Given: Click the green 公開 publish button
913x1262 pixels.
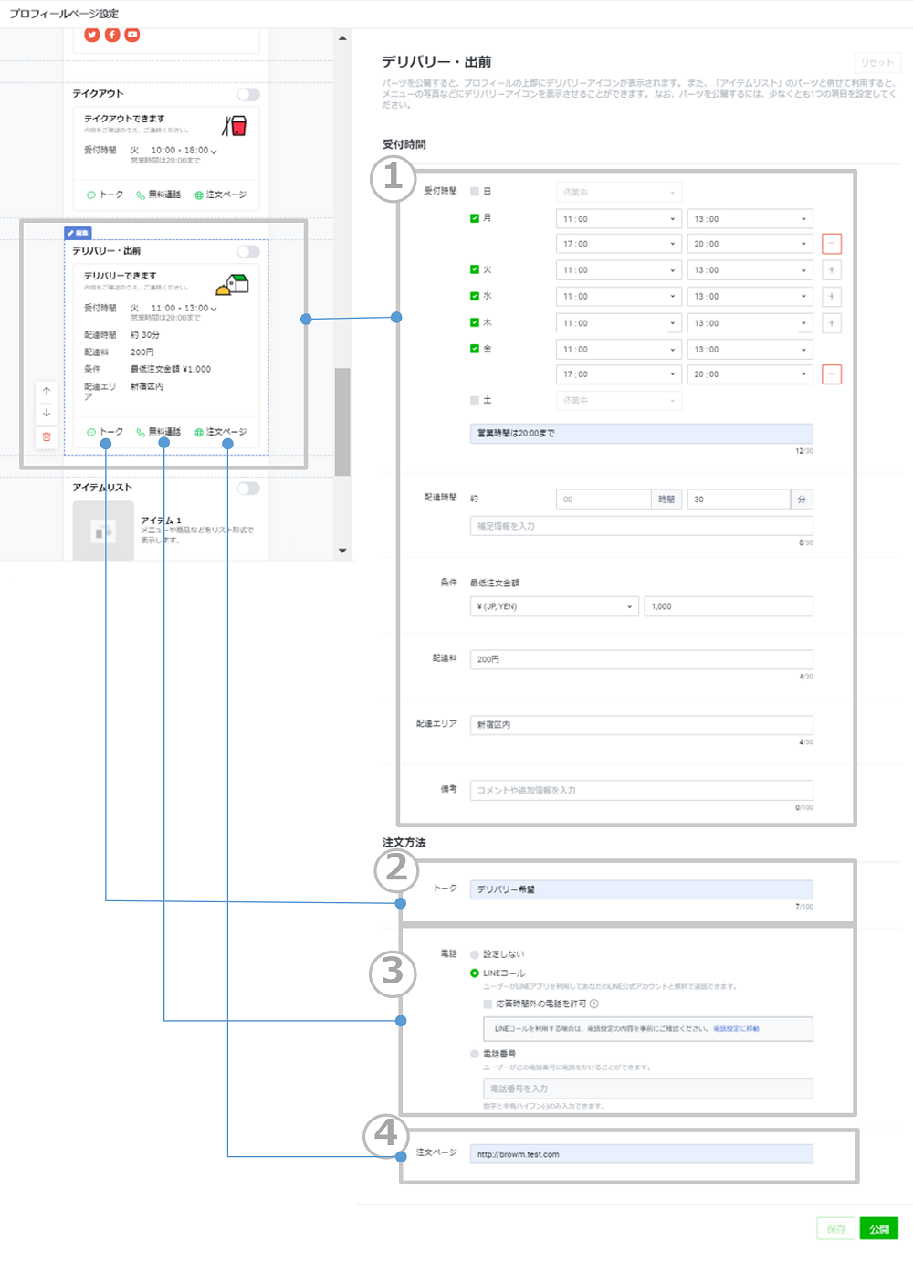Looking at the screenshot, I should click(878, 1229).
